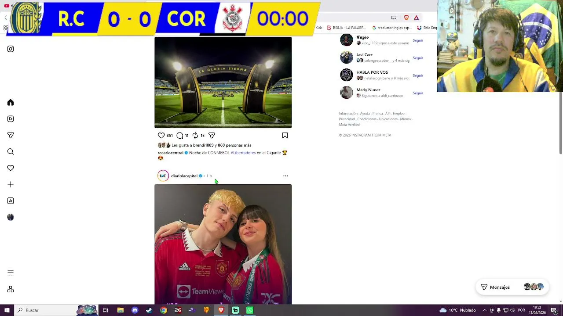Viewport: 563px width, 316px height.
Task: Open the 'traductor ingles esp...' bookmark
Action: pos(392,28)
